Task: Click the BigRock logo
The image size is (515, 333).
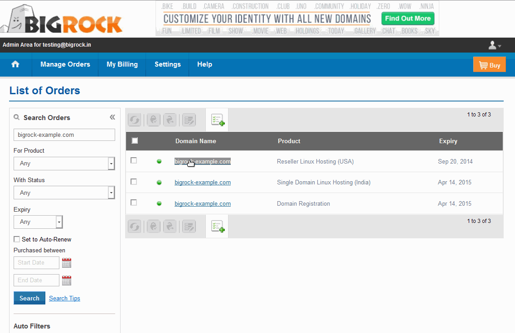Action: point(61,19)
